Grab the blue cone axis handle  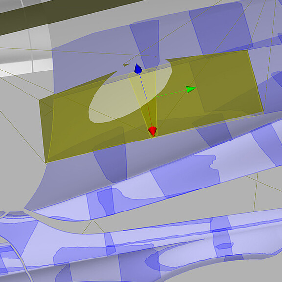coord(138,69)
